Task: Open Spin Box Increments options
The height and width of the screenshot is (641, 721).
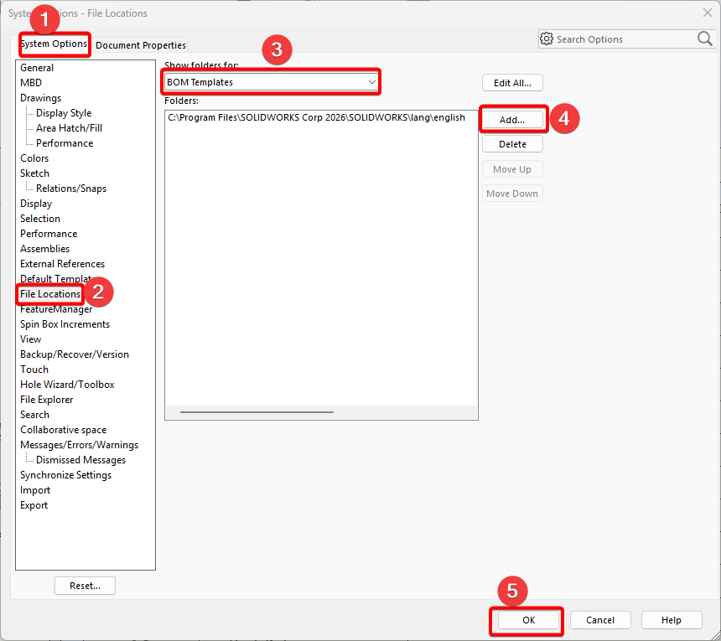Action: [x=65, y=324]
